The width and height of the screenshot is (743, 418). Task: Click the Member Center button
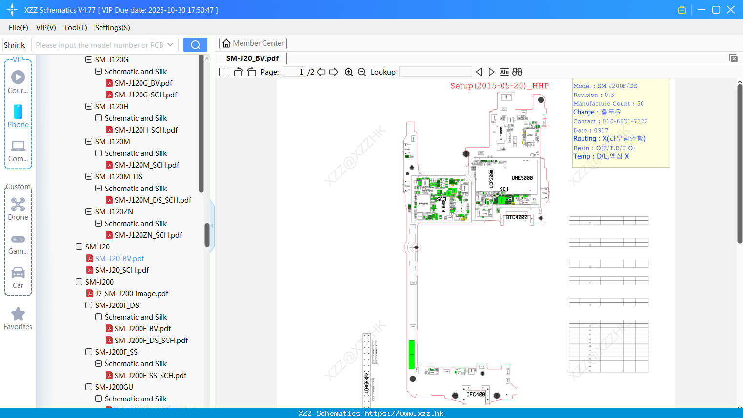pyautogui.click(x=253, y=43)
